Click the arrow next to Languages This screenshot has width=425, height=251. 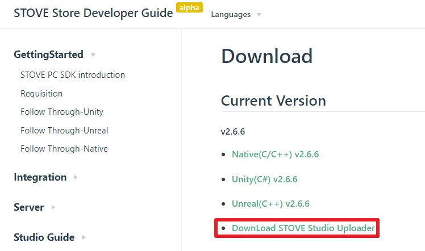pos(259,15)
